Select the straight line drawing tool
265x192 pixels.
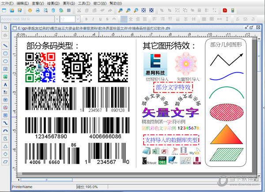[x=5, y=45]
